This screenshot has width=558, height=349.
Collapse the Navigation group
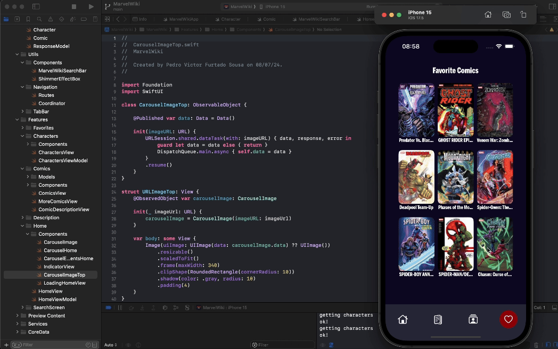[x=22, y=87]
